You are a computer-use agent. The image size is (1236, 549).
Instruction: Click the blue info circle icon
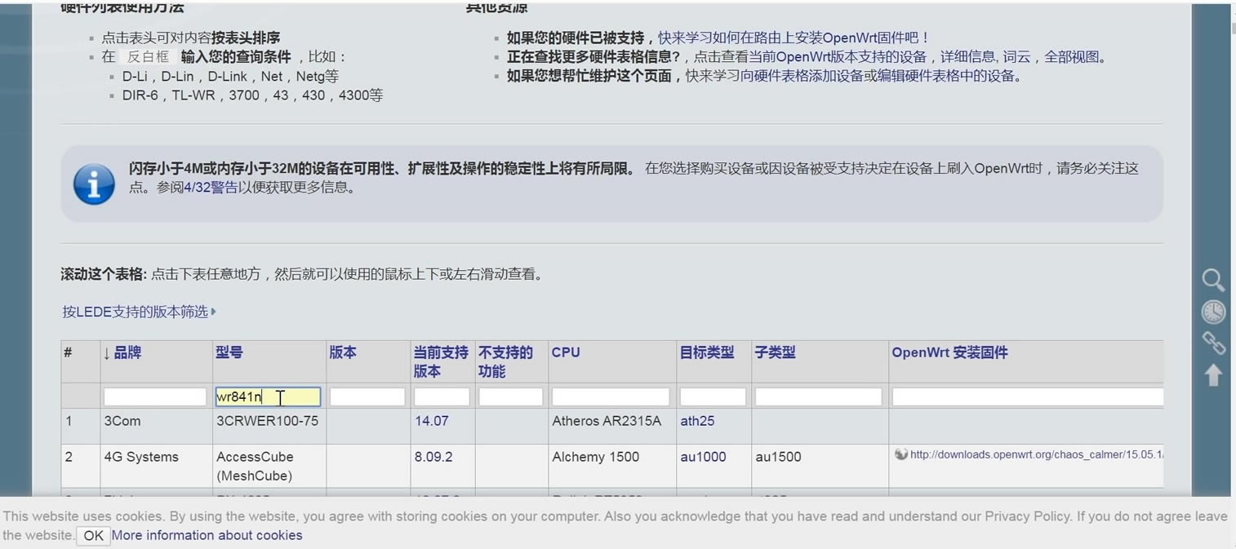coord(94,184)
